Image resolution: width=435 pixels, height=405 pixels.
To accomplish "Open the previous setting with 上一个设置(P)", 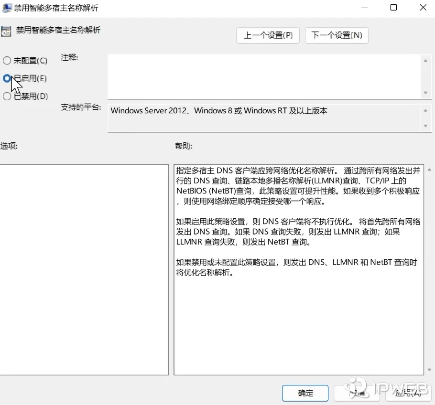I will pos(268,35).
